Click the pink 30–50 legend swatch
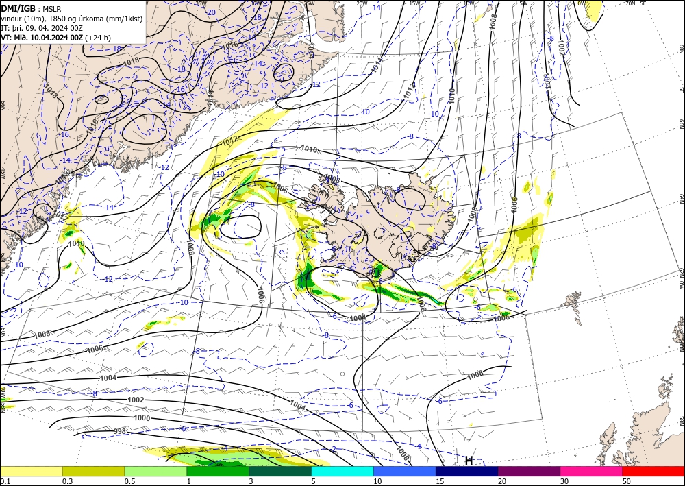This screenshot has height=486, width=685. click(x=592, y=471)
